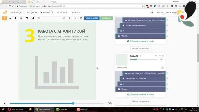
Task: Click the paste icon next to undo
Action: 70,18
